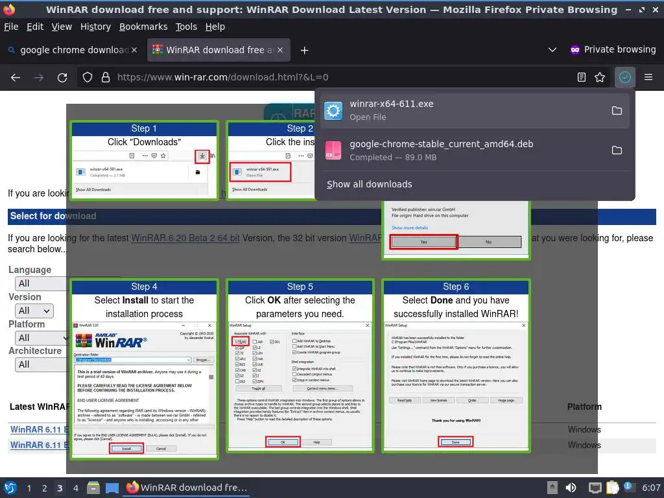Viewport: 664px width, 498px height.
Task: Open the Tools menu
Action: (x=186, y=27)
